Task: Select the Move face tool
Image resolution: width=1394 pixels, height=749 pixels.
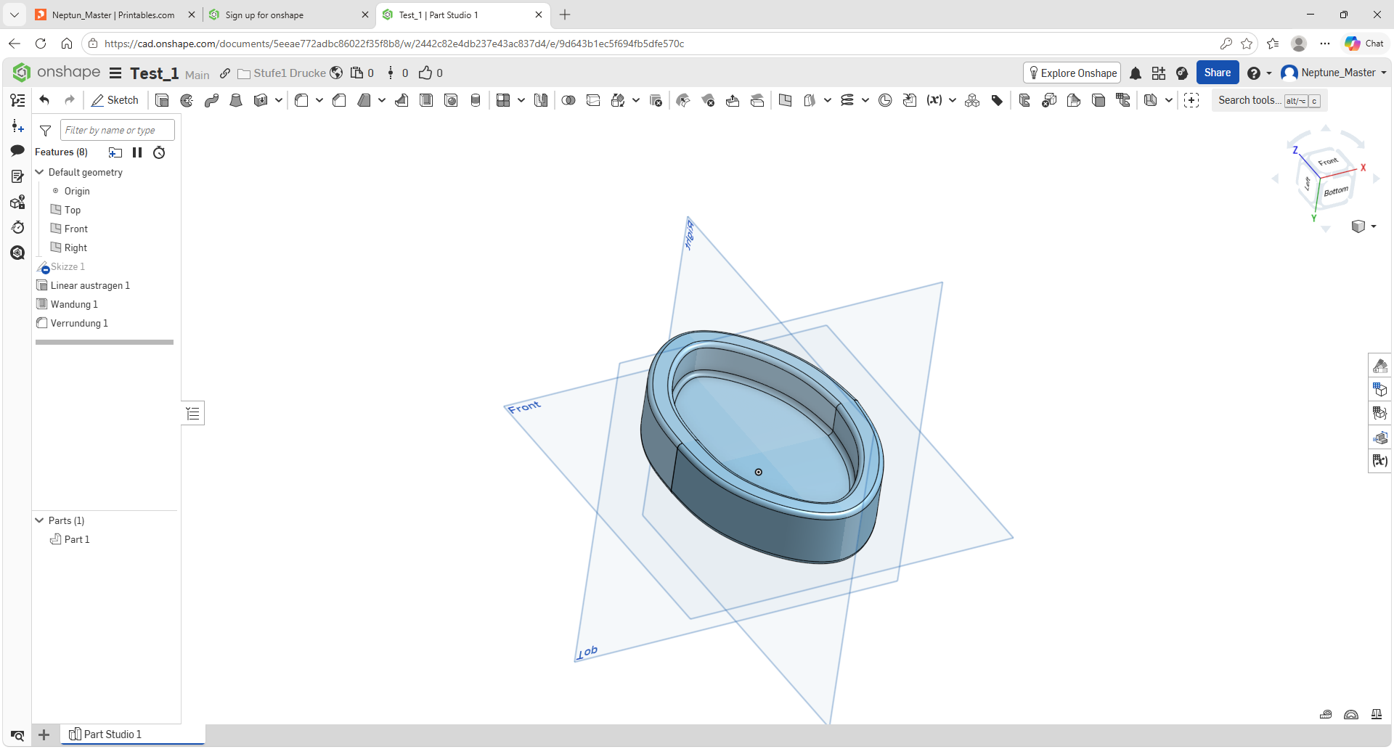Action: pos(733,100)
